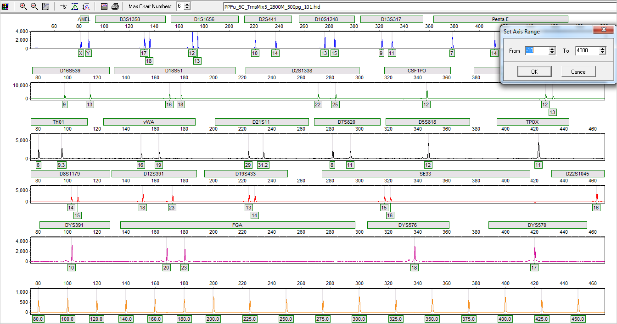617x324 pixels.
Task: Click the X allele label under AMEL
Action: pos(81,53)
